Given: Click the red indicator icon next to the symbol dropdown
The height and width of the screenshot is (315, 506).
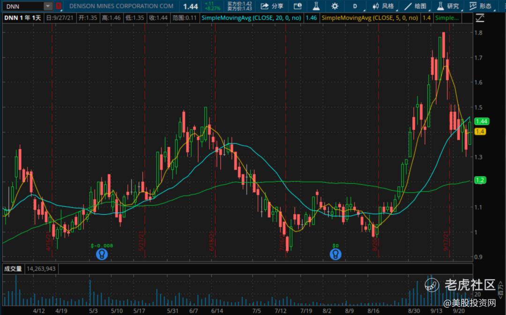Looking at the screenshot, I should tap(58, 6).
